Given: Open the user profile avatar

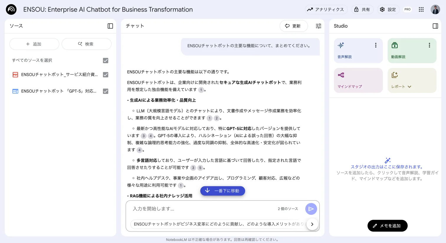Looking at the screenshot, I should tap(435, 9).
